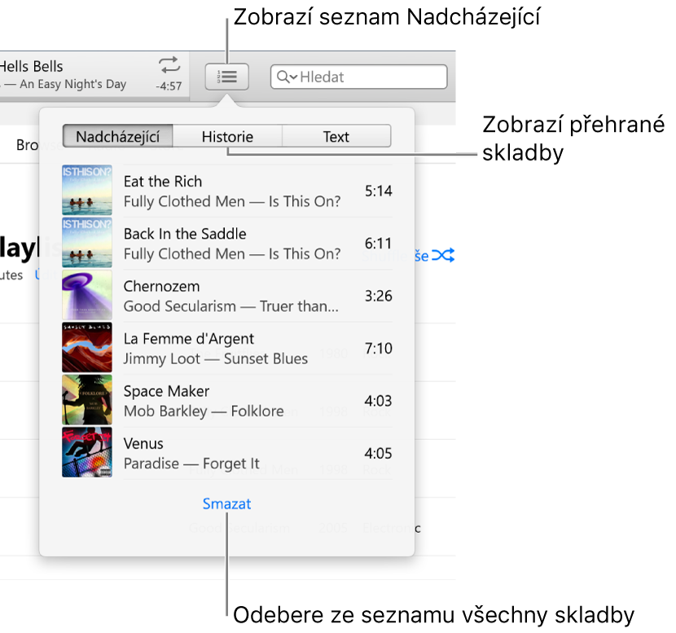The image size is (676, 633).
Task: Enable shuffle with the blue crossed-arrows icon
Action: [442, 255]
